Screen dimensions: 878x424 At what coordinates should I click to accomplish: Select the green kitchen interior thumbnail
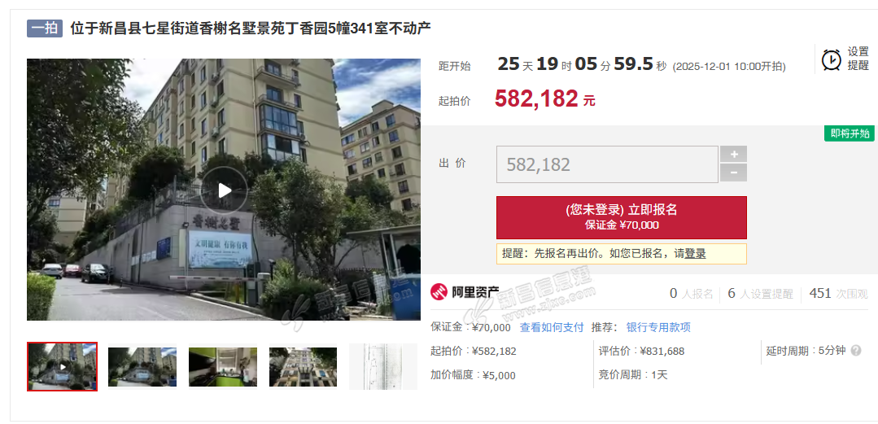tap(223, 367)
